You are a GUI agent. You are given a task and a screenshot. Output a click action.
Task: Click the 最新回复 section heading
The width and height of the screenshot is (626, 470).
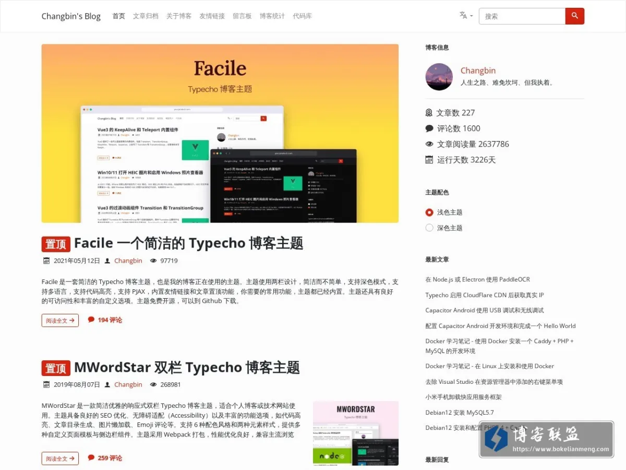437,460
